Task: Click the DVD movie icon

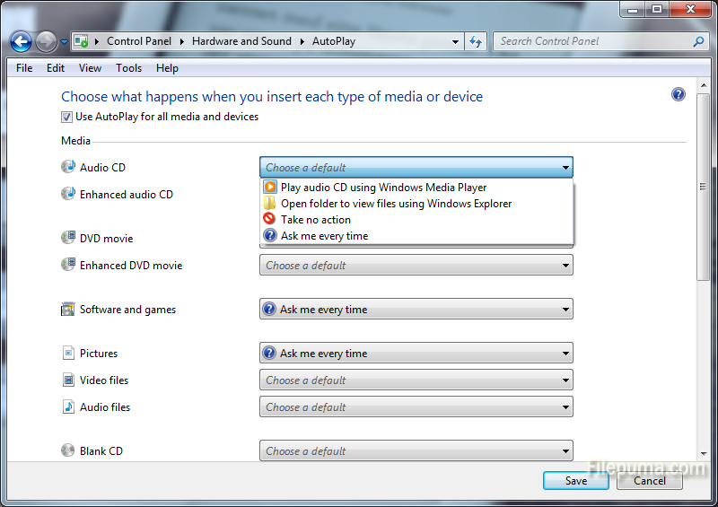Action: click(x=68, y=238)
